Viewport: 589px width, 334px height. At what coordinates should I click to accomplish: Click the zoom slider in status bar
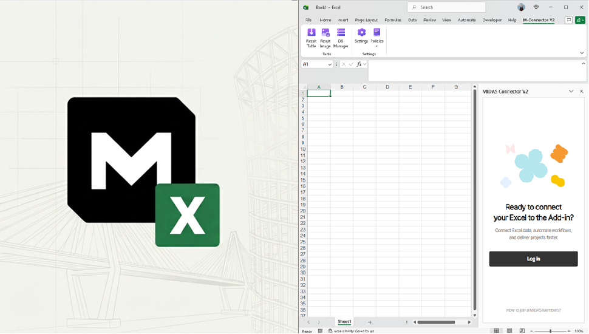[550, 331]
